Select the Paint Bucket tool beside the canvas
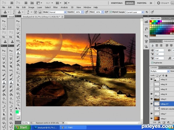The width and height of the screenshot is (174, 130). (x=18, y=65)
